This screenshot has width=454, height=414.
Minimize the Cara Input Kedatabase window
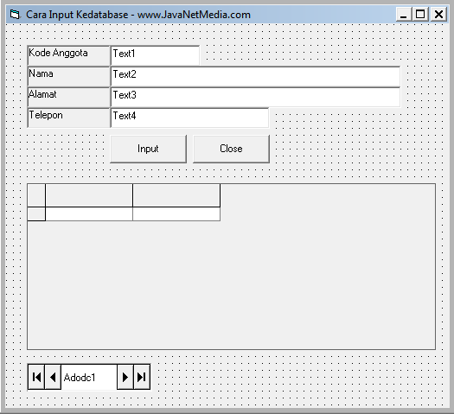[x=403, y=14]
